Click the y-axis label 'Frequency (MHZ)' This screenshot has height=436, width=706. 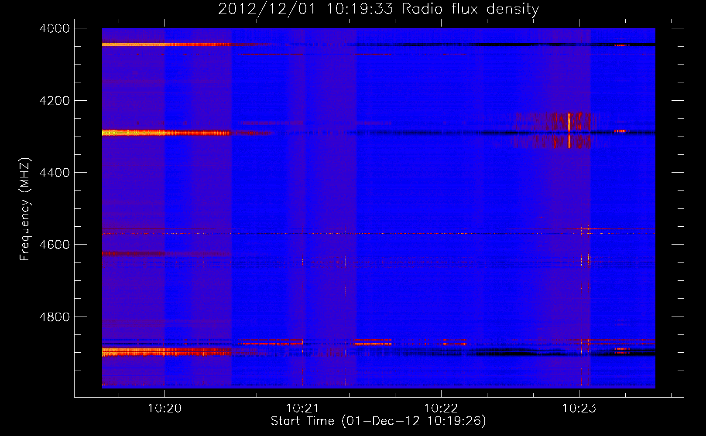click(x=25, y=209)
